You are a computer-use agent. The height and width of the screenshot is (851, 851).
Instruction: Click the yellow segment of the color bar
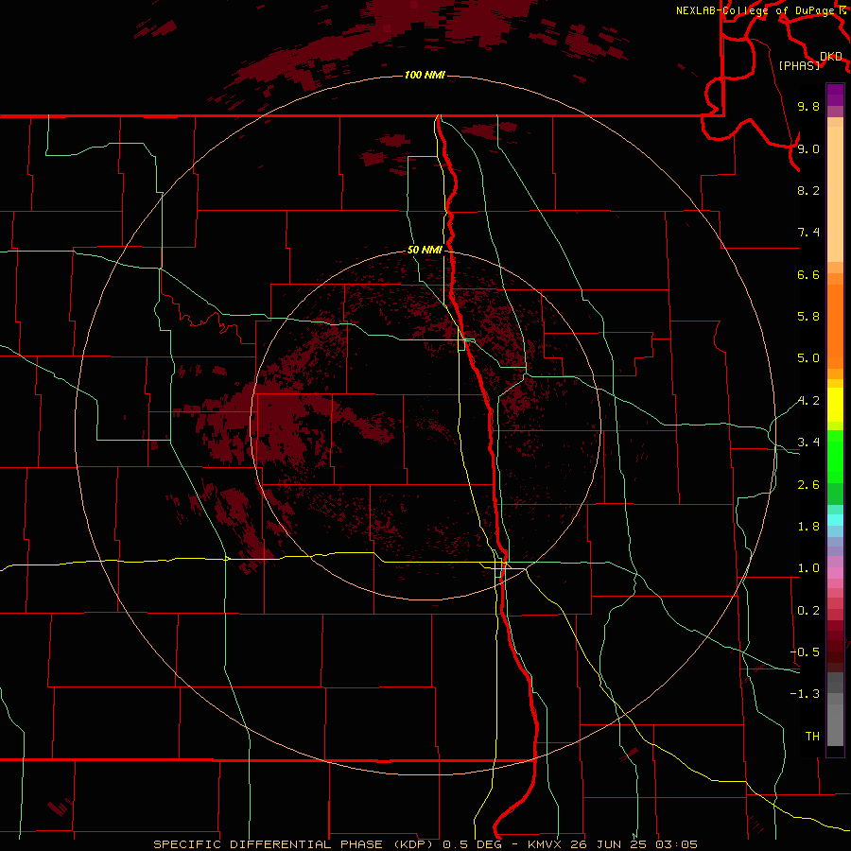835,405
